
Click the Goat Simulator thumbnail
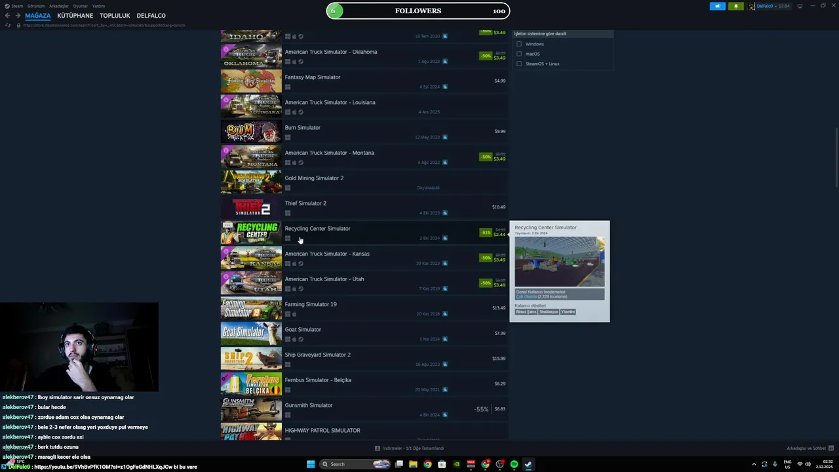(x=251, y=334)
